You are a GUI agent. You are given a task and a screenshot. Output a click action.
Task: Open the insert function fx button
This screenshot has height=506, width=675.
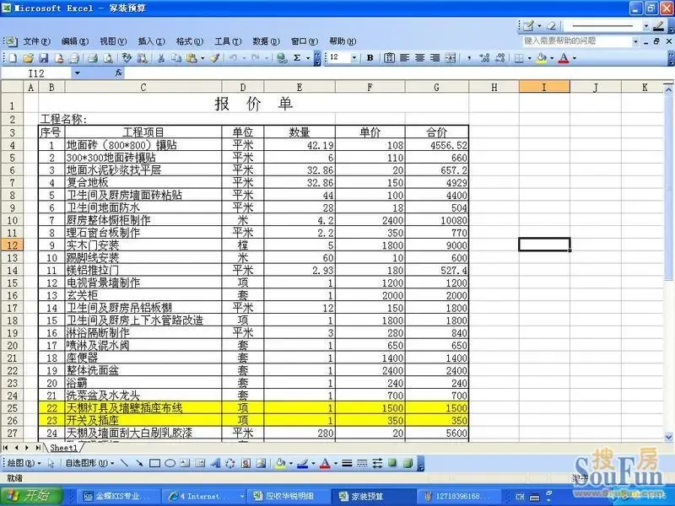(119, 73)
